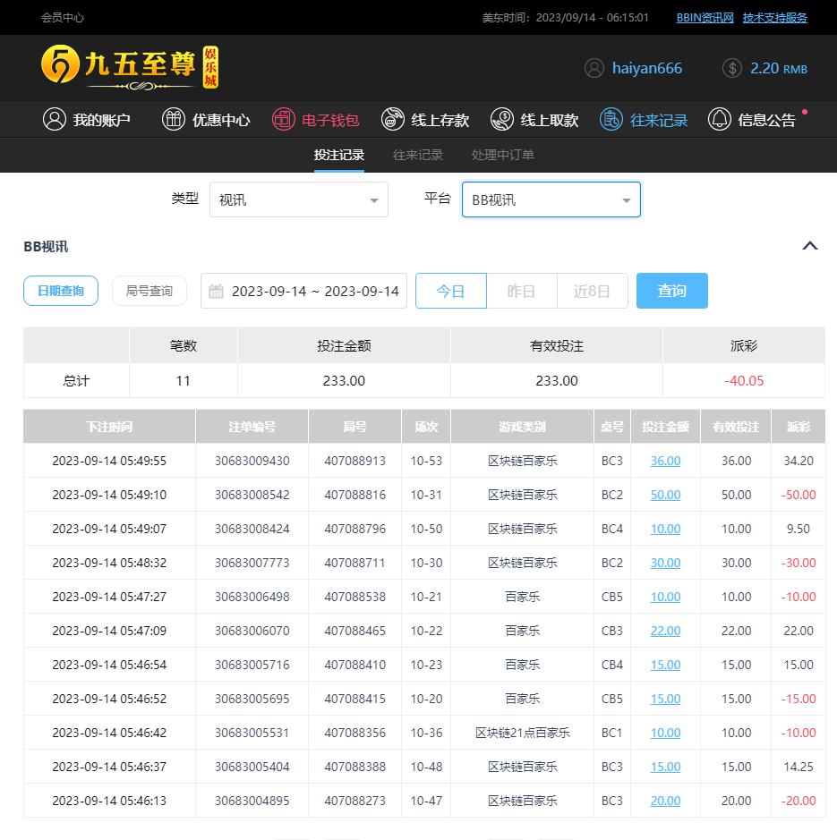Click the calendar icon in date field
Image resolution: width=837 pixels, height=840 pixels.
216,291
